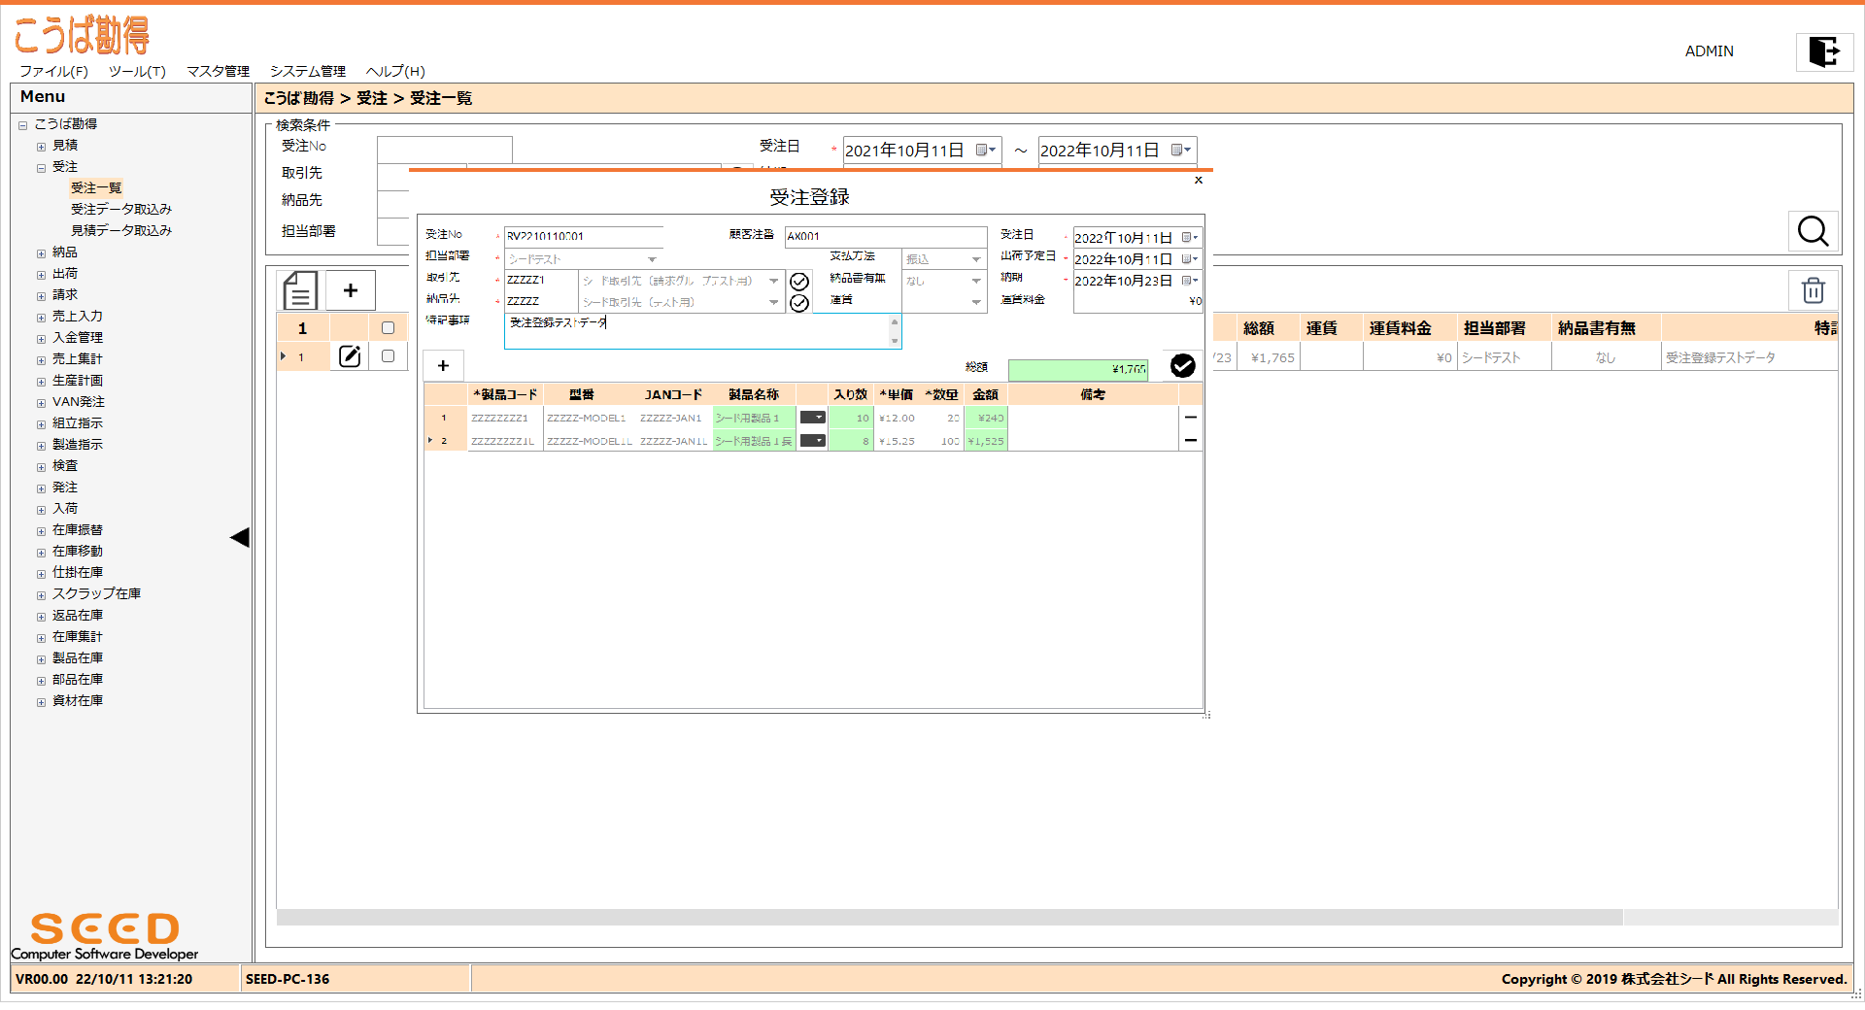1865x1010 pixels.
Task: Open the マスタ管理 menu
Action: [x=218, y=71]
